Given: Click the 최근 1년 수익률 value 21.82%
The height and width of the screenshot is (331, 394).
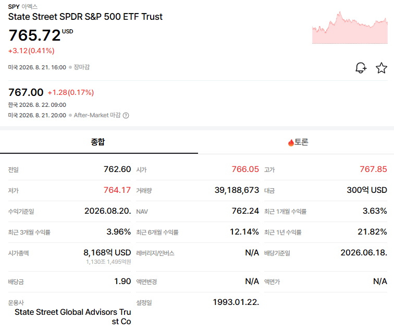Looking at the screenshot, I should (372, 231).
